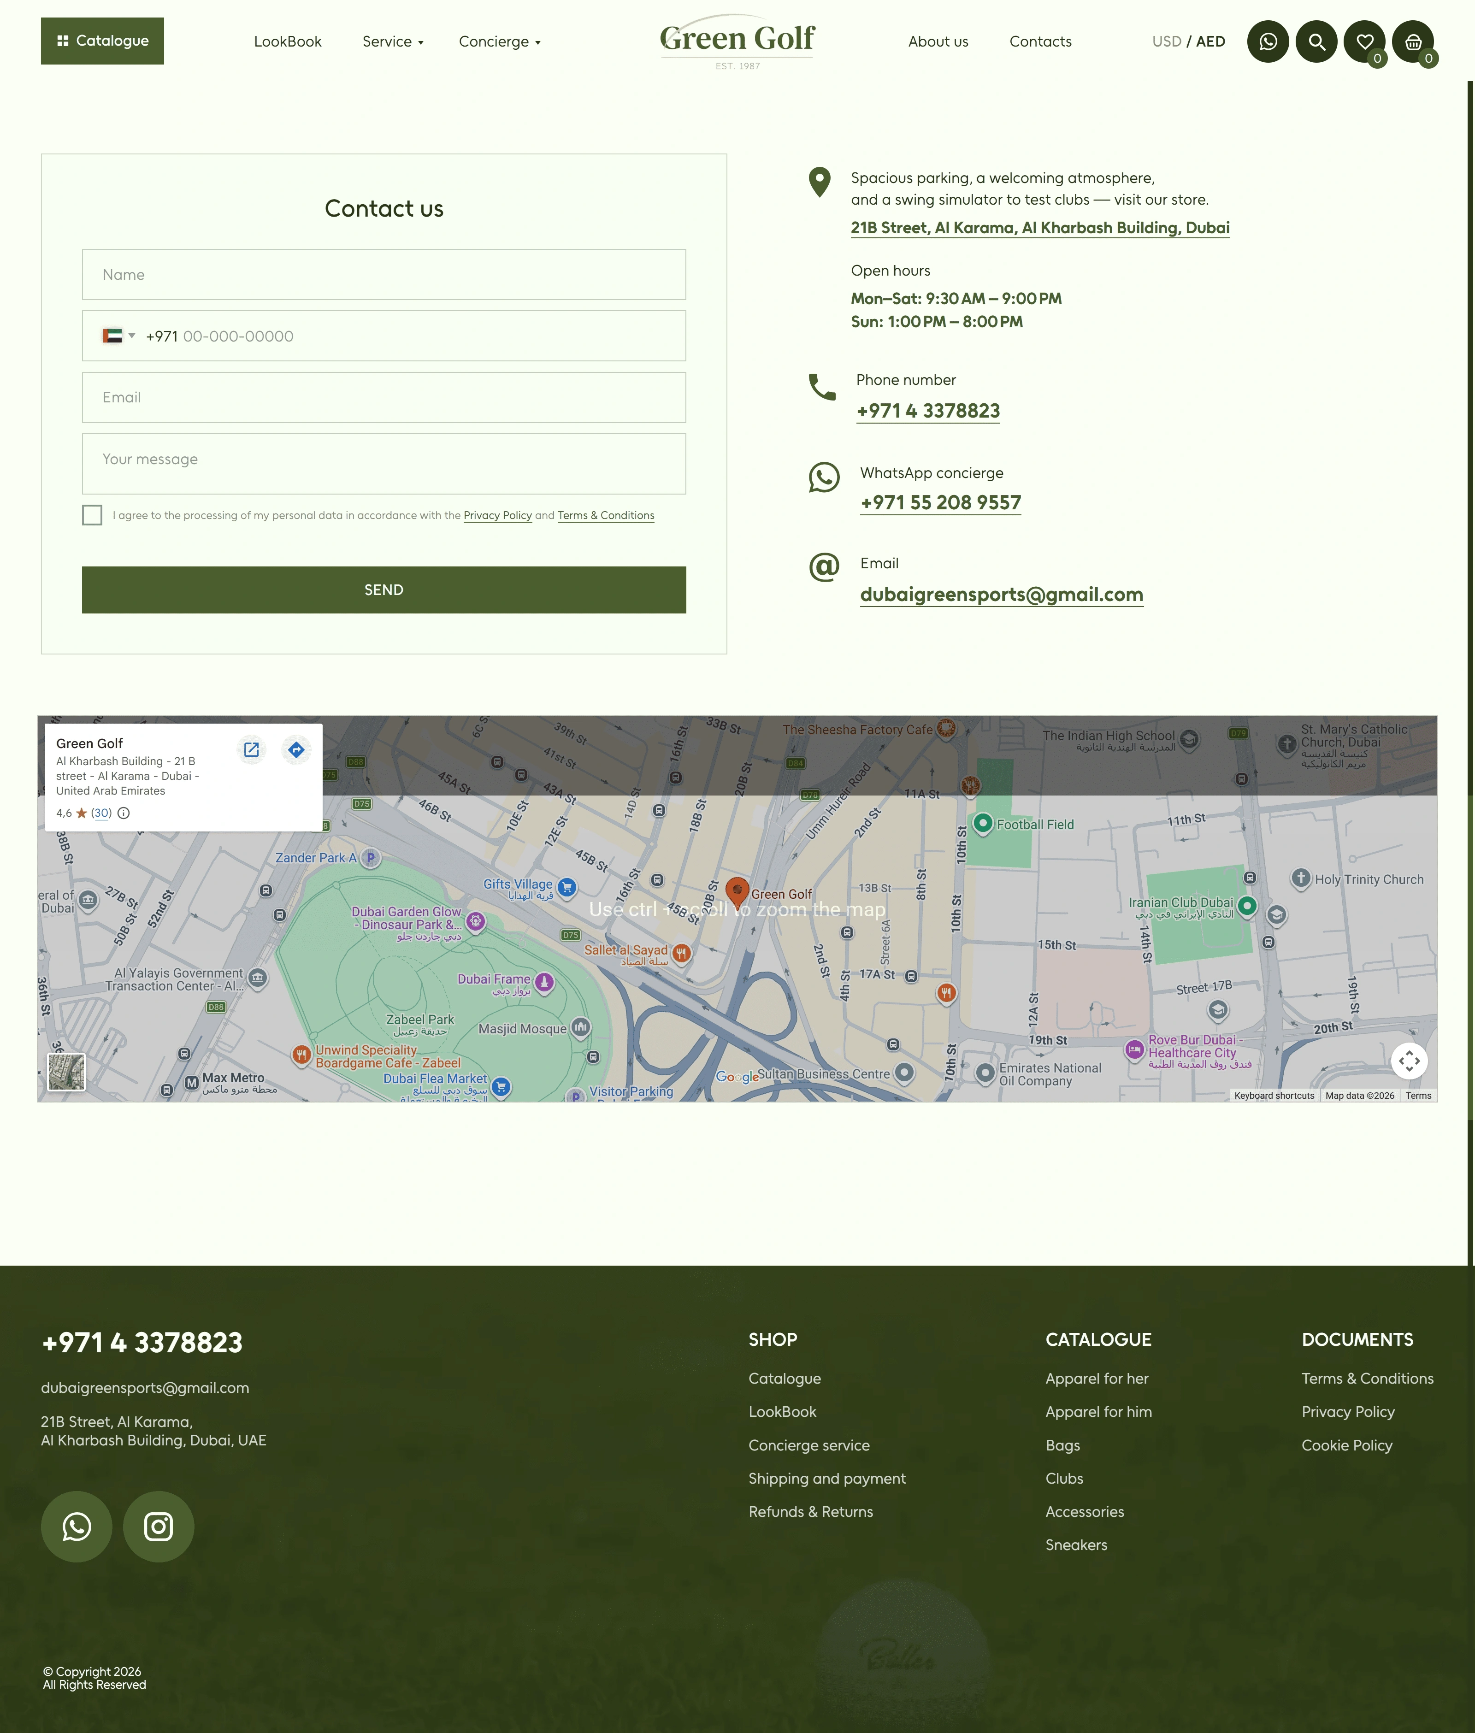Open Terms & Conditions link in form
This screenshot has width=1475, height=1733.
(605, 515)
